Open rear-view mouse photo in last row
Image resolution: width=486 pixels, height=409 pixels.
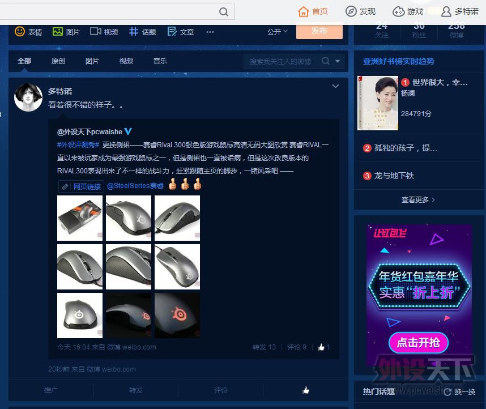coord(80,316)
